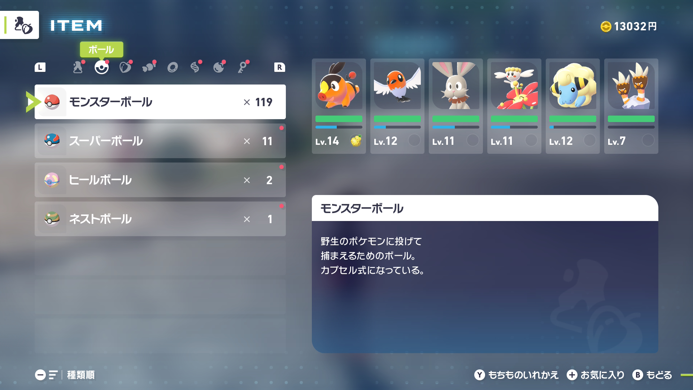The width and height of the screenshot is (693, 390).
Task: Select the Poké Ball pocket tab icon
Action: click(101, 68)
